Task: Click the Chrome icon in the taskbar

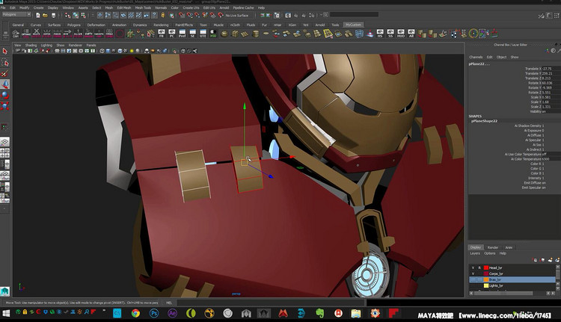Action: (135, 314)
